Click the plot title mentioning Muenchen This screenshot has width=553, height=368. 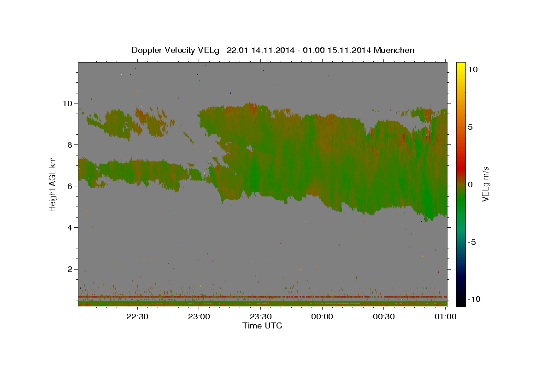(x=273, y=50)
